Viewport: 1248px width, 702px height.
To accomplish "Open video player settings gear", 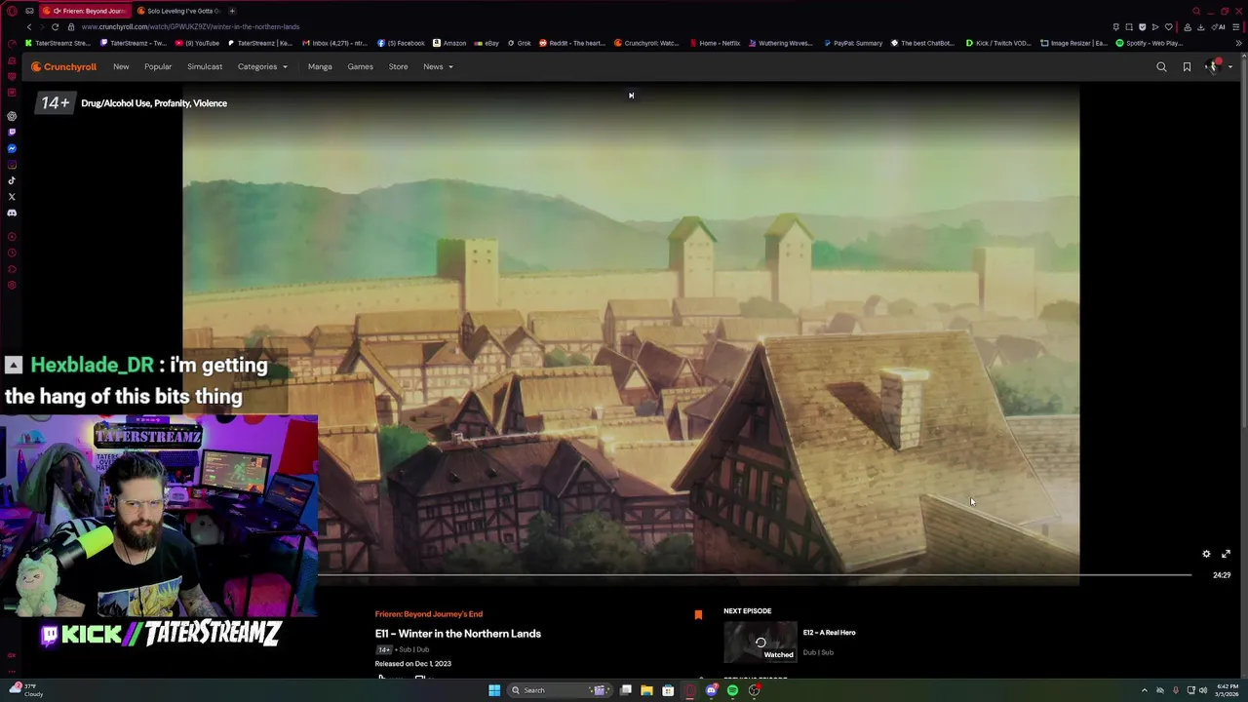I will pyautogui.click(x=1206, y=554).
